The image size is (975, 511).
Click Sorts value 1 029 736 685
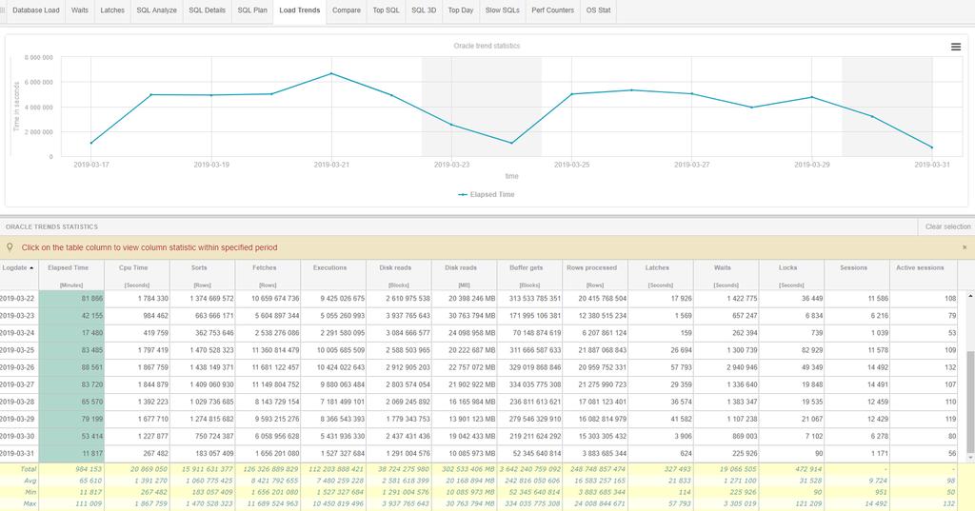(212, 402)
